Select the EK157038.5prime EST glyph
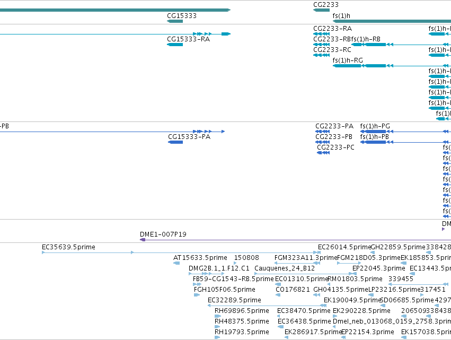The image size is (451, 340). 403,337
